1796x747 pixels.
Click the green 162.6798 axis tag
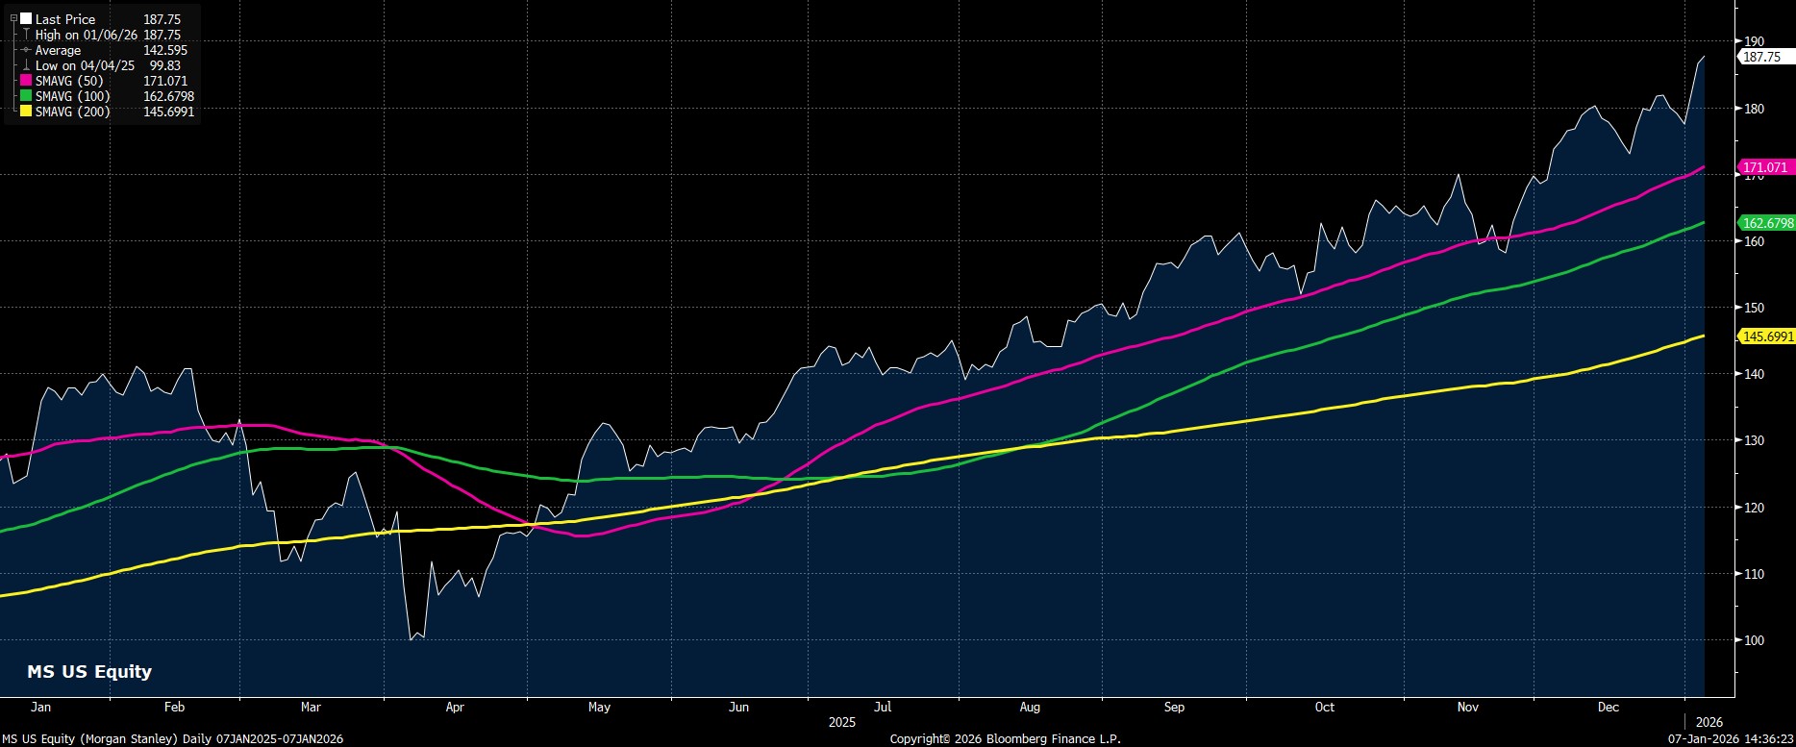tap(1768, 223)
